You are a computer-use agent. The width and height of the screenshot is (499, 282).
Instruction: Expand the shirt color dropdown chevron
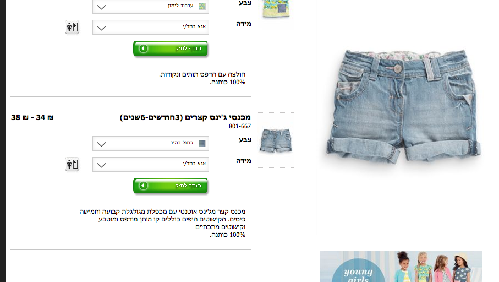click(x=102, y=7)
